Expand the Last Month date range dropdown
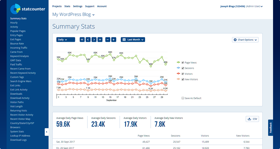 click(x=133, y=40)
